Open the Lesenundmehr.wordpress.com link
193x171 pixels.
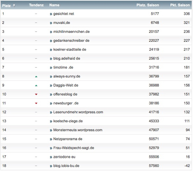[x=78, y=112]
